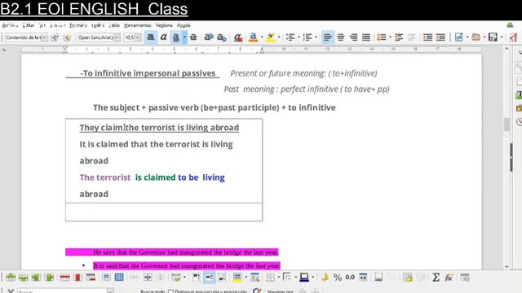Open Ventana menu
Screen dimensions: 522x293
click(x=164, y=25)
